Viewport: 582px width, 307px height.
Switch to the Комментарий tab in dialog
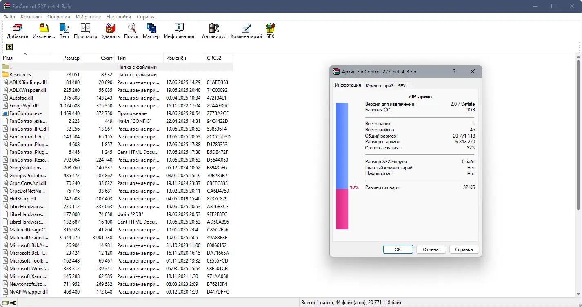(380, 86)
